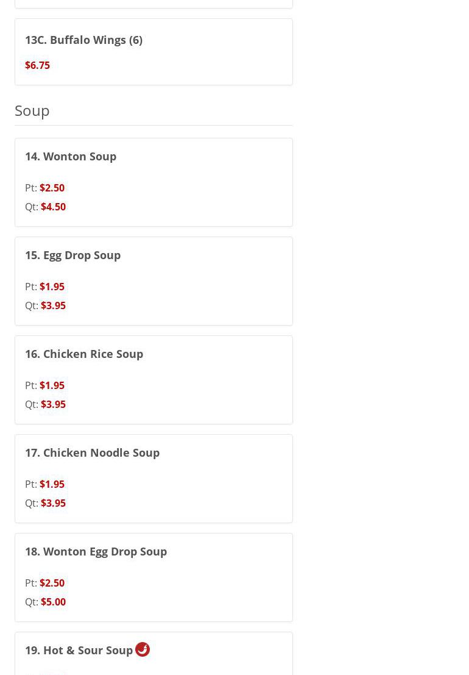Image resolution: width=469 pixels, height=675 pixels.
Task: Click the $6.75 Buffalo Wings price
Action: coord(37,65)
